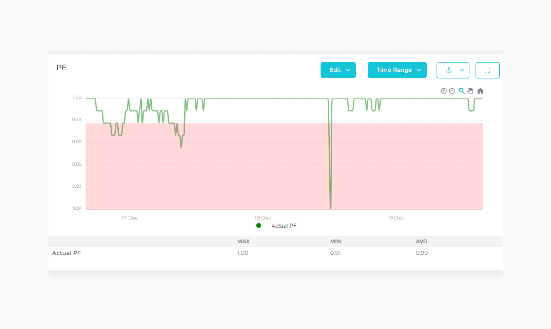Select the pan hand tool
551x329 pixels.
470,91
